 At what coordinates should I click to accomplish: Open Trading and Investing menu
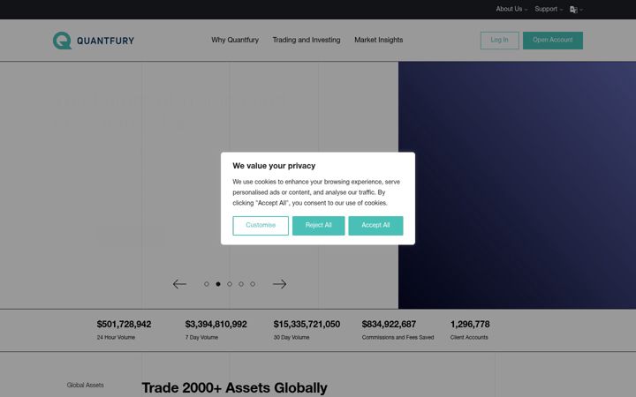coord(307,40)
